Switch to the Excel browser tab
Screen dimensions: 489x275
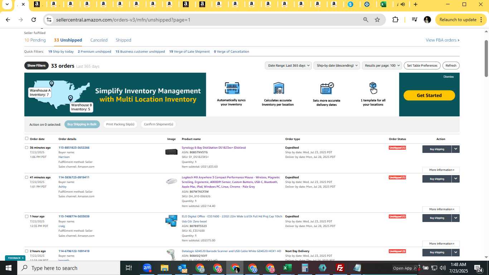(x=383, y=4)
